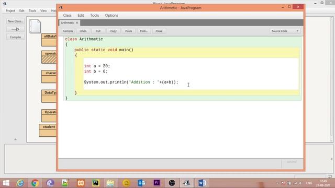Click the Undo button
This screenshot has height=188, width=335.
point(83,31)
